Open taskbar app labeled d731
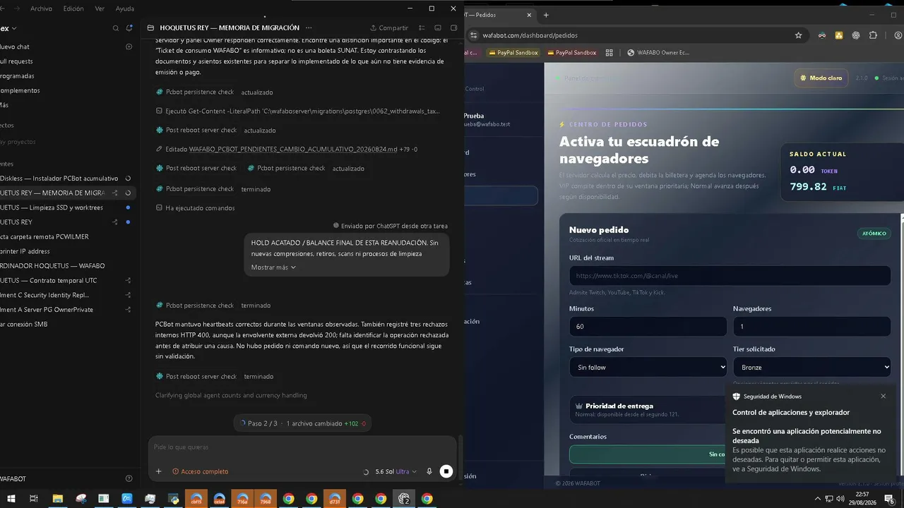The height and width of the screenshot is (508, 904). 335,498
